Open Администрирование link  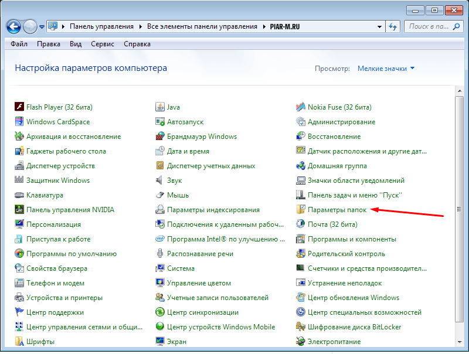click(342, 122)
